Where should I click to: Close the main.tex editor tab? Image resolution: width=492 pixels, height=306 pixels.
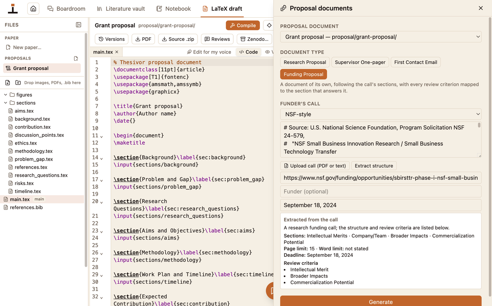[117, 52]
